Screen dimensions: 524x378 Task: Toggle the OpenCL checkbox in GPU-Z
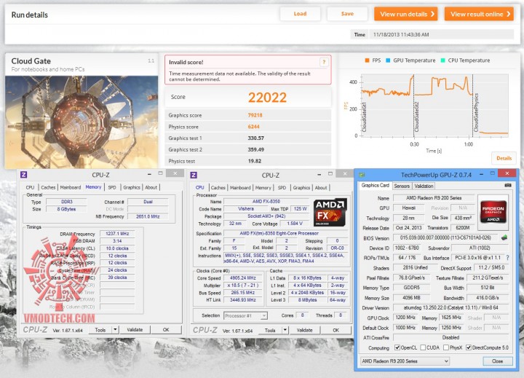(x=397, y=347)
